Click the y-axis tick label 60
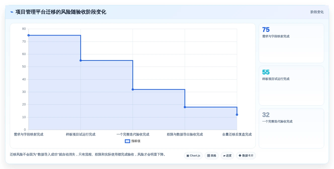Screen dimensions: 334x169 point(24,54)
